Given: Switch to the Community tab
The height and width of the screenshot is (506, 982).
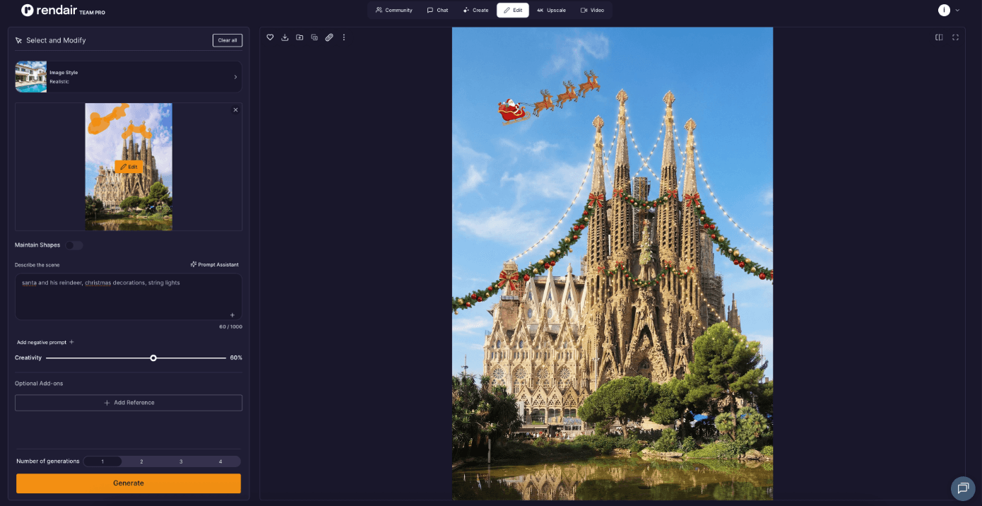Looking at the screenshot, I should [394, 10].
